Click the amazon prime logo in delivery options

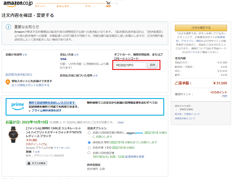point(134,133)
